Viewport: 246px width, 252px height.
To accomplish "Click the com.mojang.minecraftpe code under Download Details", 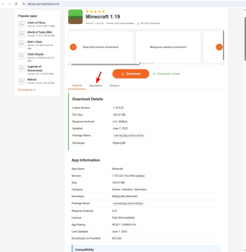I will [128, 135].
